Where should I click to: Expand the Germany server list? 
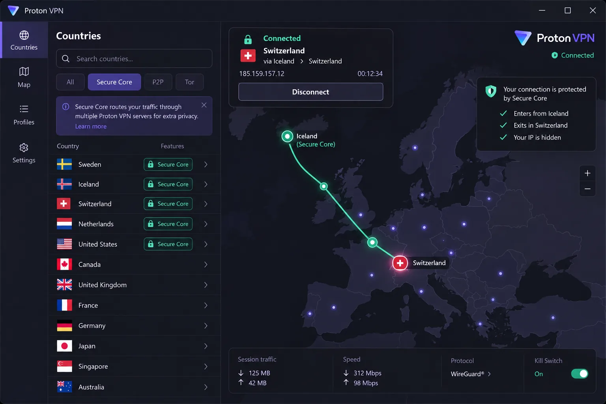206,325
